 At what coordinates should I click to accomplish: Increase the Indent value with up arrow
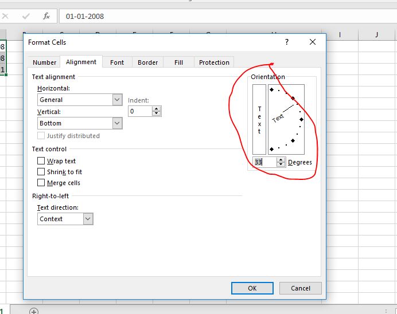[x=156, y=109]
